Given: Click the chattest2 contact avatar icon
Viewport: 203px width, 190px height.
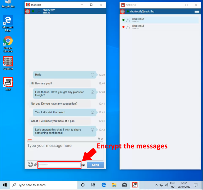Looking at the screenshot, I should (128, 20).
